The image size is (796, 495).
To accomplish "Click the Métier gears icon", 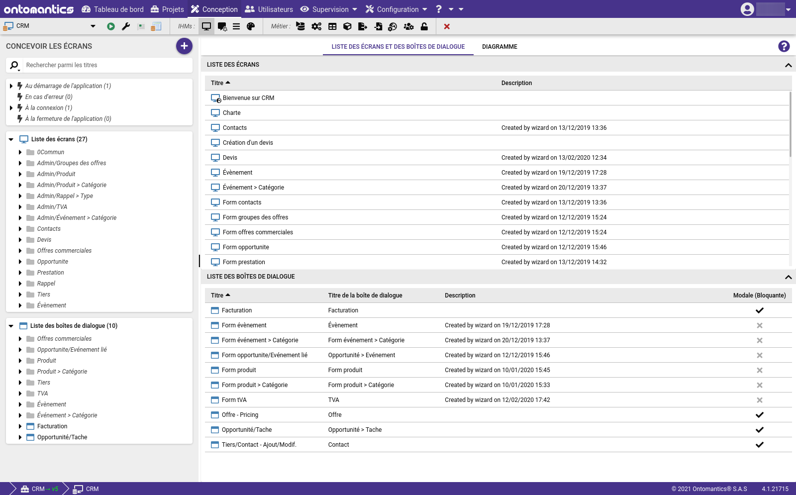I will click(316, 26).
